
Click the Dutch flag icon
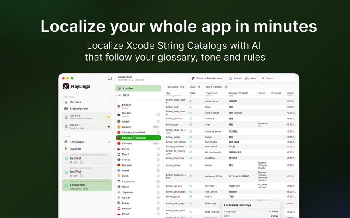coord(119,154)
